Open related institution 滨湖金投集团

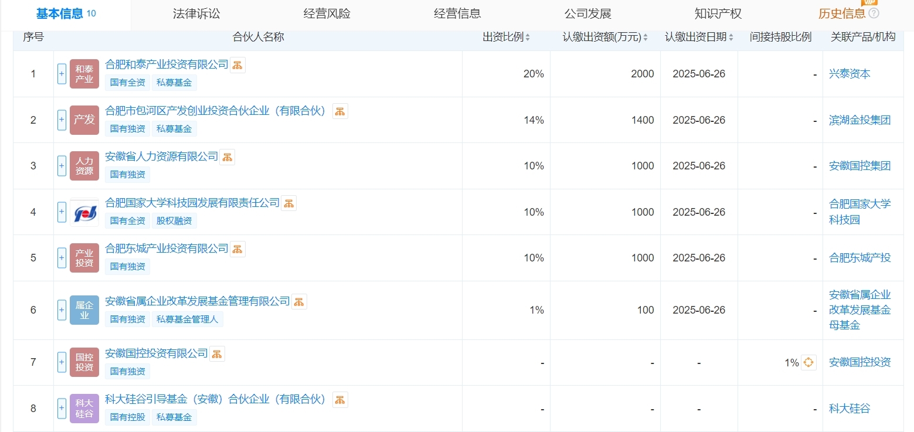click(860, 120)
